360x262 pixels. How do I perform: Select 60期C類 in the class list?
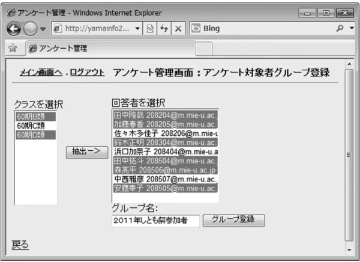click(x=36, y=126)
